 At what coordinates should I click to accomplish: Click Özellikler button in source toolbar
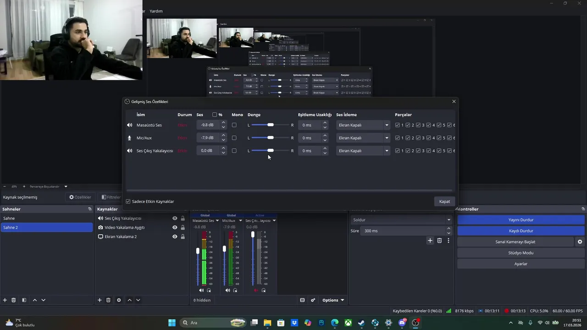click(x=80, y=197)
